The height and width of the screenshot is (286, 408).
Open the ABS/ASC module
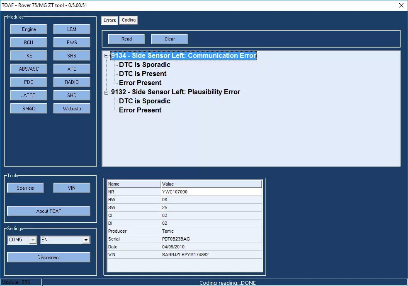click(29, 69)
